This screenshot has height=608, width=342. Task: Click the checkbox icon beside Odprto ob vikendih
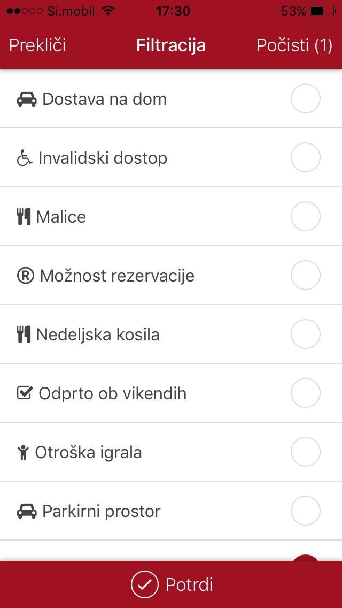[x=25, y=394]
